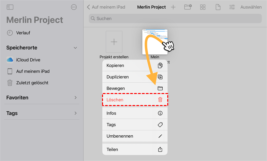Choose Duplizieren from the context menu
This screenshot has width=267, height=161.
135,77
